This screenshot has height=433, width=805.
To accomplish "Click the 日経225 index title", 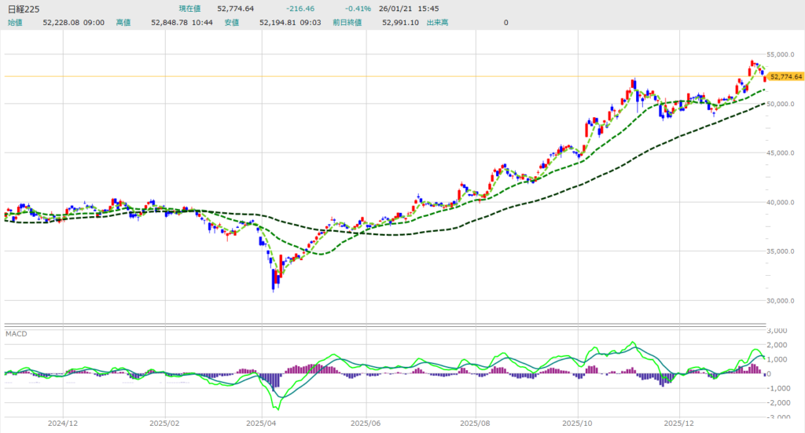I will [x=24, y=9].
